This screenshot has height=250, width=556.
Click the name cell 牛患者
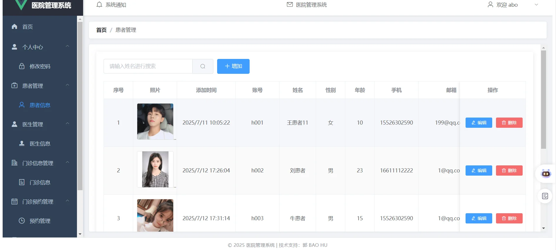[298, 218]
